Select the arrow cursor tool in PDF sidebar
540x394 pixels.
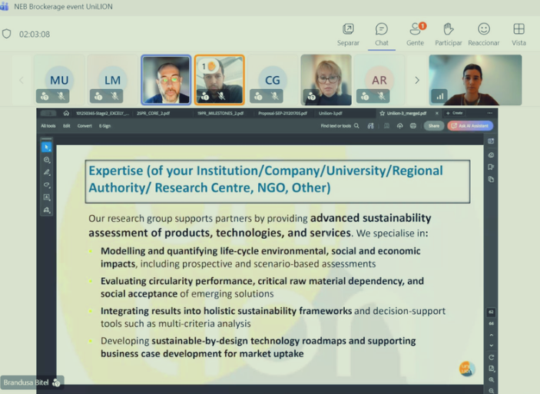[47, 147]
